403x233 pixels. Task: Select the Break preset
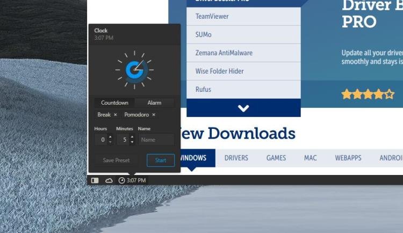(x=104, y=114)
